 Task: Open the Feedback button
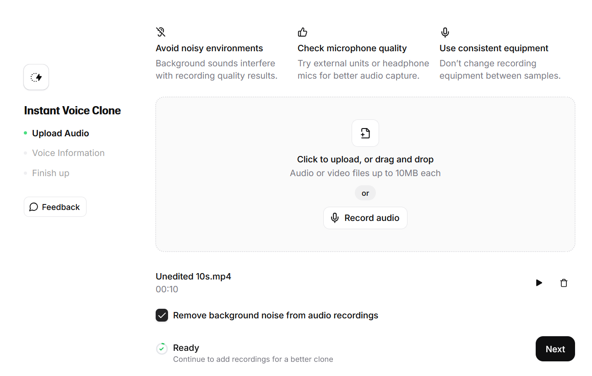tap(55, 207)
